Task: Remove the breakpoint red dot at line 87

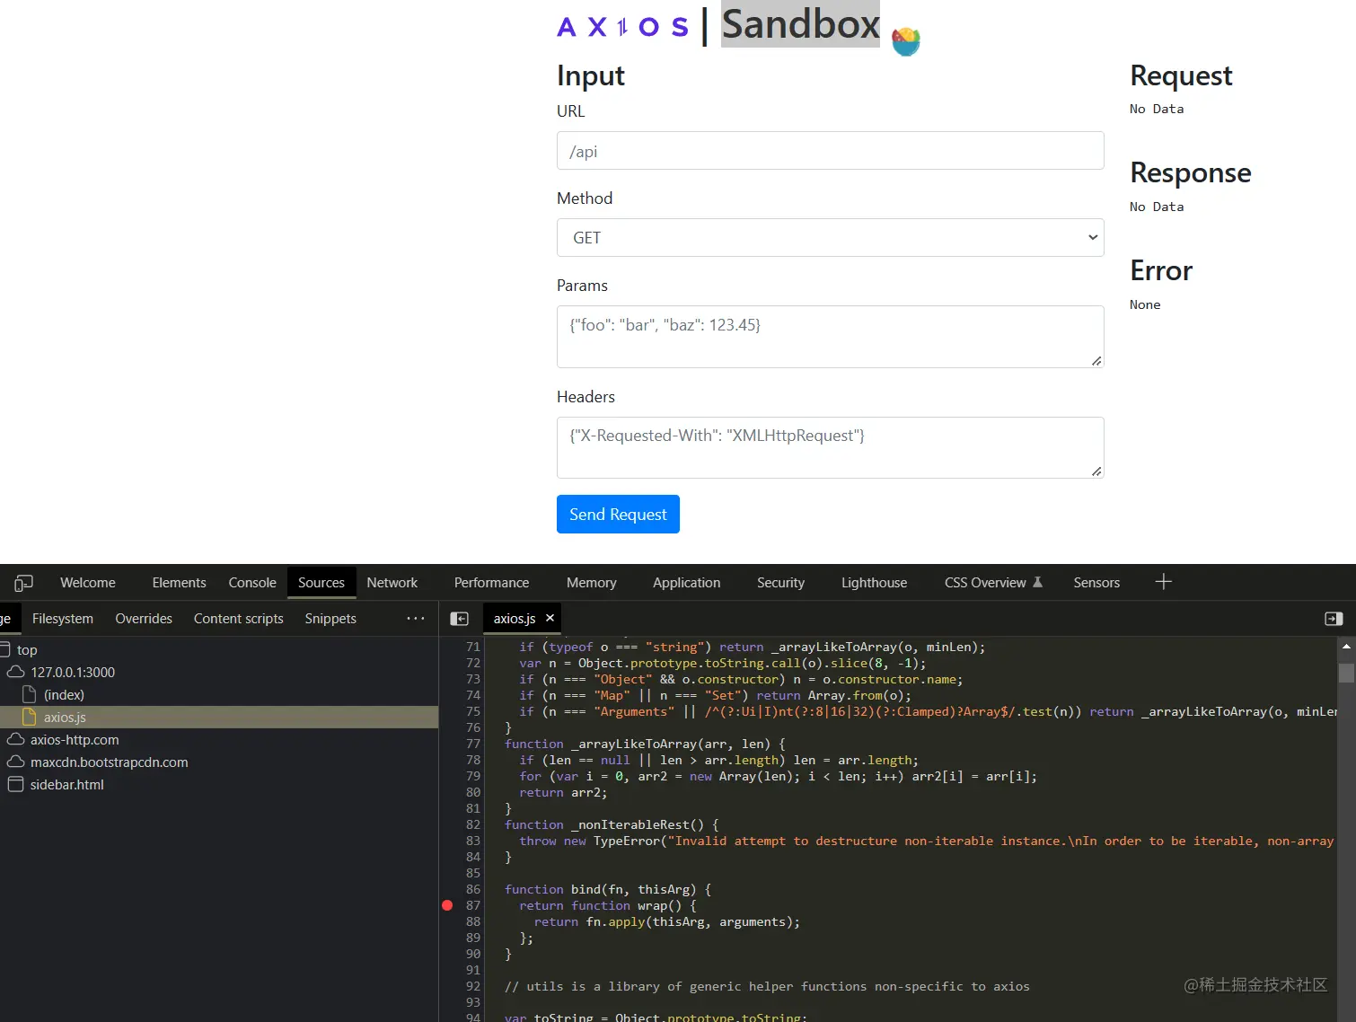Action: click(447, 905)
